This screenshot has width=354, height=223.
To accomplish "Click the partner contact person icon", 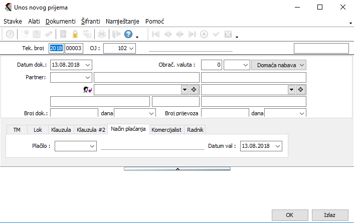I will [x=87, y=90].
